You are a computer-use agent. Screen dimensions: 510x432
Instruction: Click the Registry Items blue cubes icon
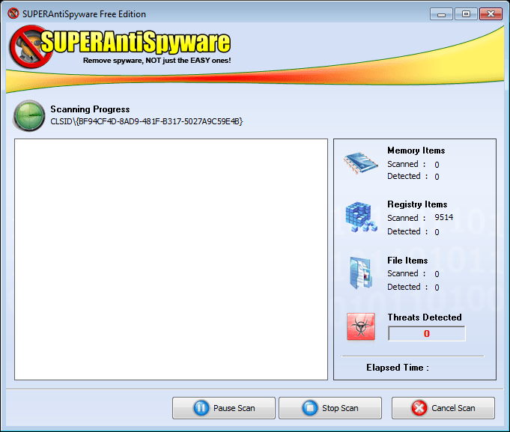361,217
